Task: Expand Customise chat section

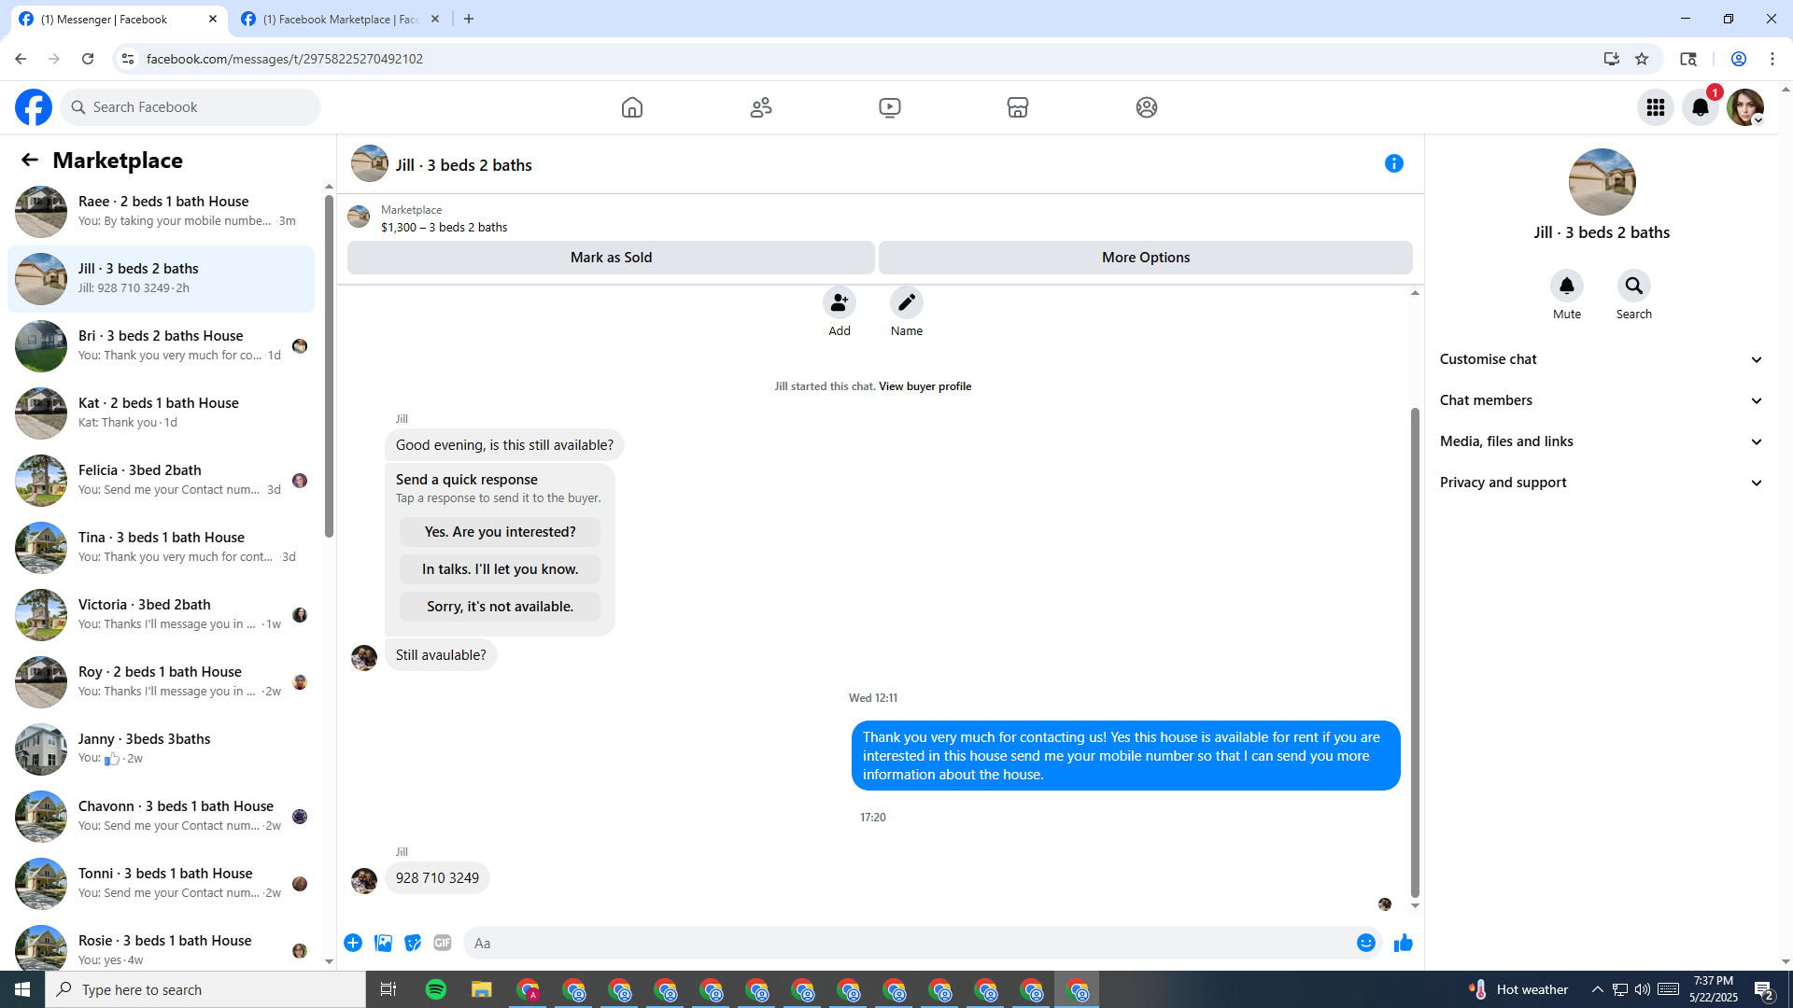Action: [x=1602, y=359]
